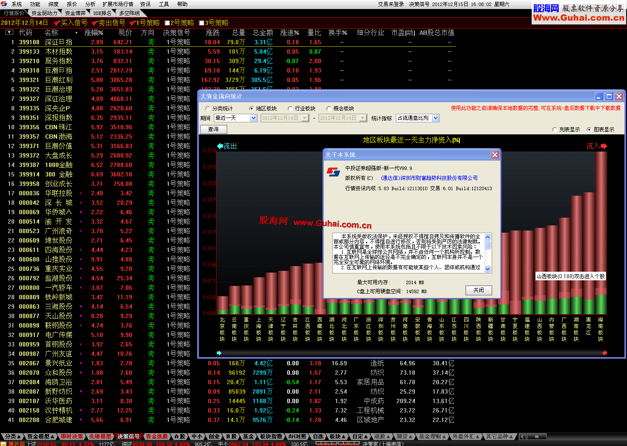Switch to the 资金驱动力 tab
The image size is (627, 446).
coord(44,13)
